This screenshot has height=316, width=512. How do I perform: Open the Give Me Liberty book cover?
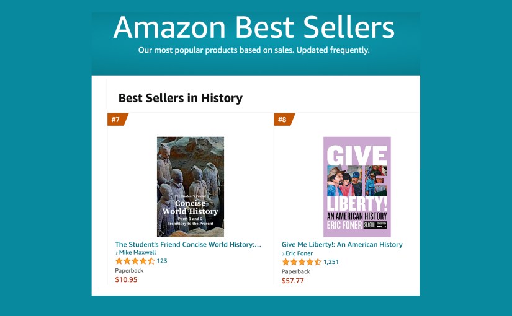pyautogui.click(x=357, y=187)
